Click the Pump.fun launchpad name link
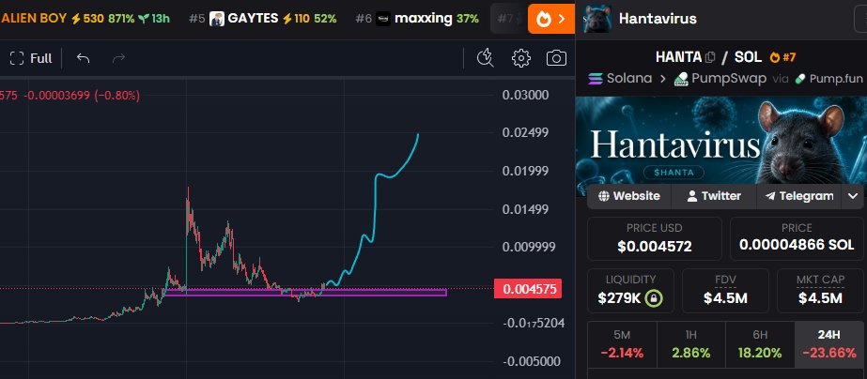 836,79
